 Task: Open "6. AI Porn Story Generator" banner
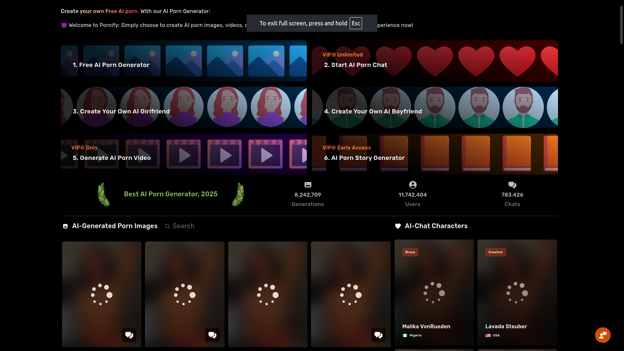[x=435, y=154]
